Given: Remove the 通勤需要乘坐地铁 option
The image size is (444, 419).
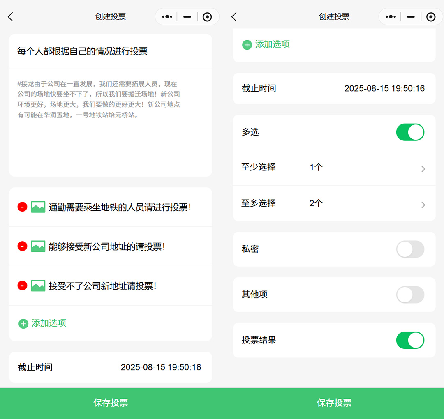Looking at the screenshot, I should pyautogui.click(x=22, y=207).
